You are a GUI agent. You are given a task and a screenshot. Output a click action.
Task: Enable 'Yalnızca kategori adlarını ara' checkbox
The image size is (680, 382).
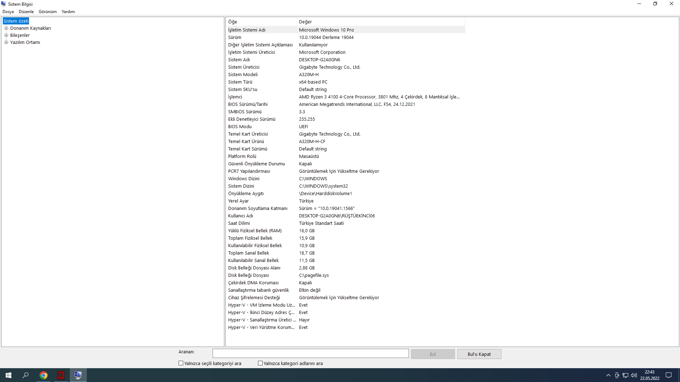[x=260, y=363]
